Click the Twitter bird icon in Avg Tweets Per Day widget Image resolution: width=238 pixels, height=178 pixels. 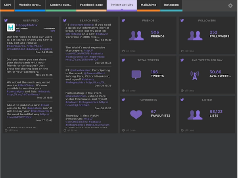pyautogui.click(x=182, y=60)
